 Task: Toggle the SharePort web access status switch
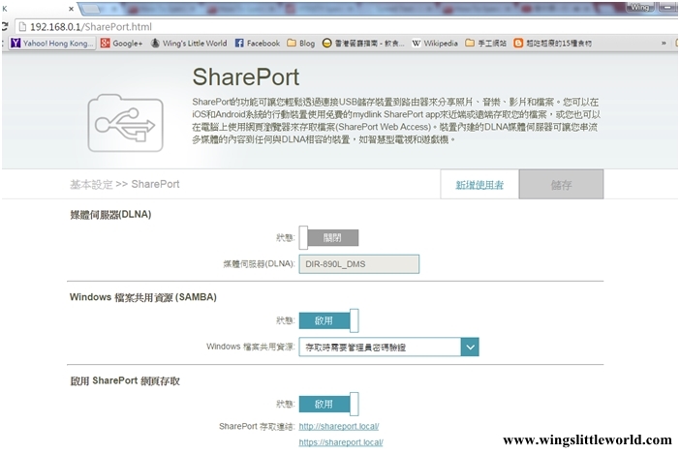tap(329, 404)
